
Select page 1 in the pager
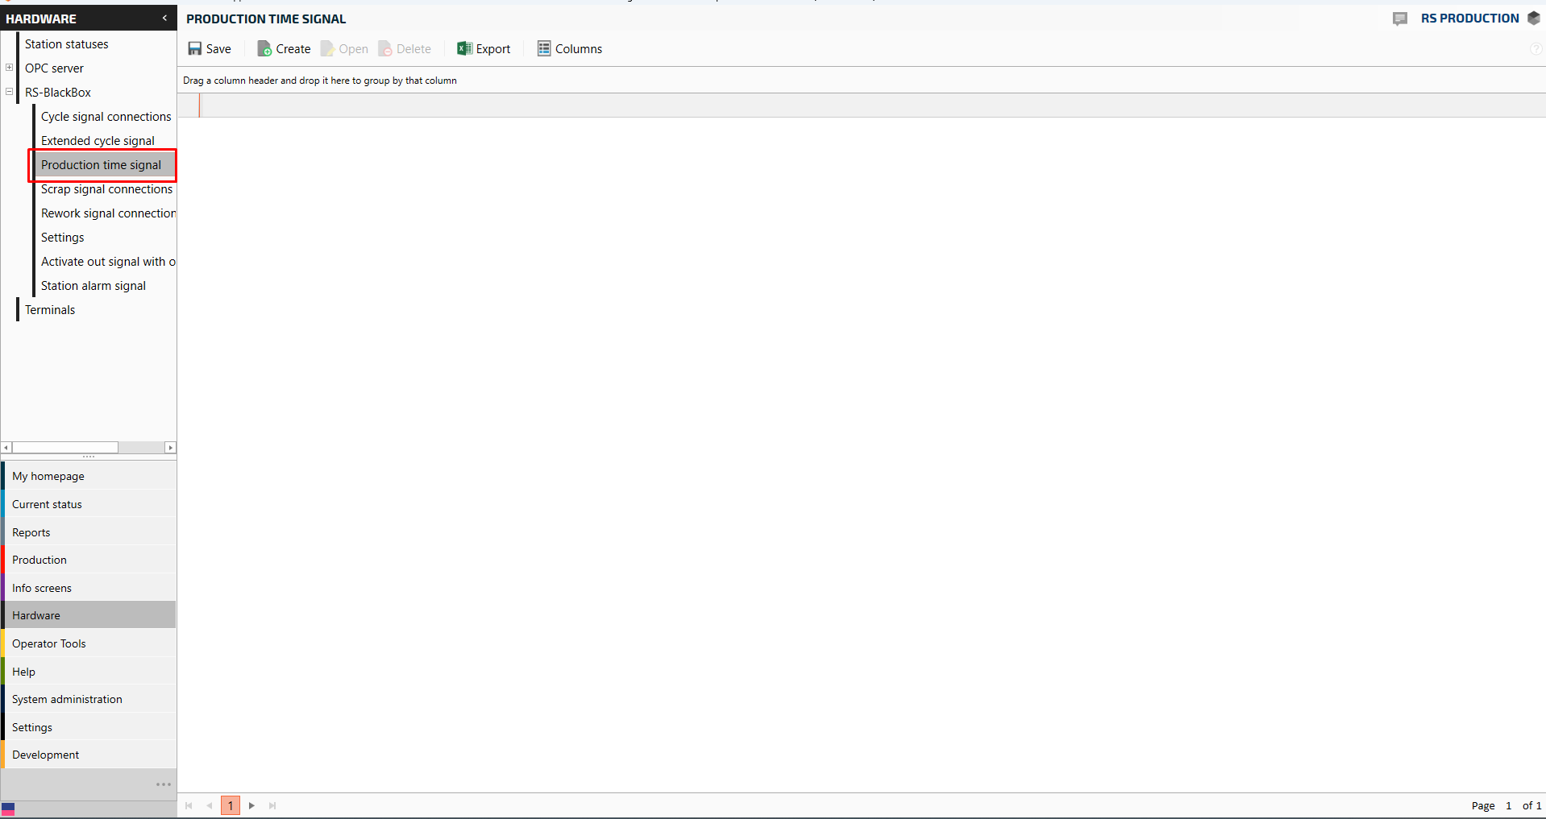tap(231, 805)
